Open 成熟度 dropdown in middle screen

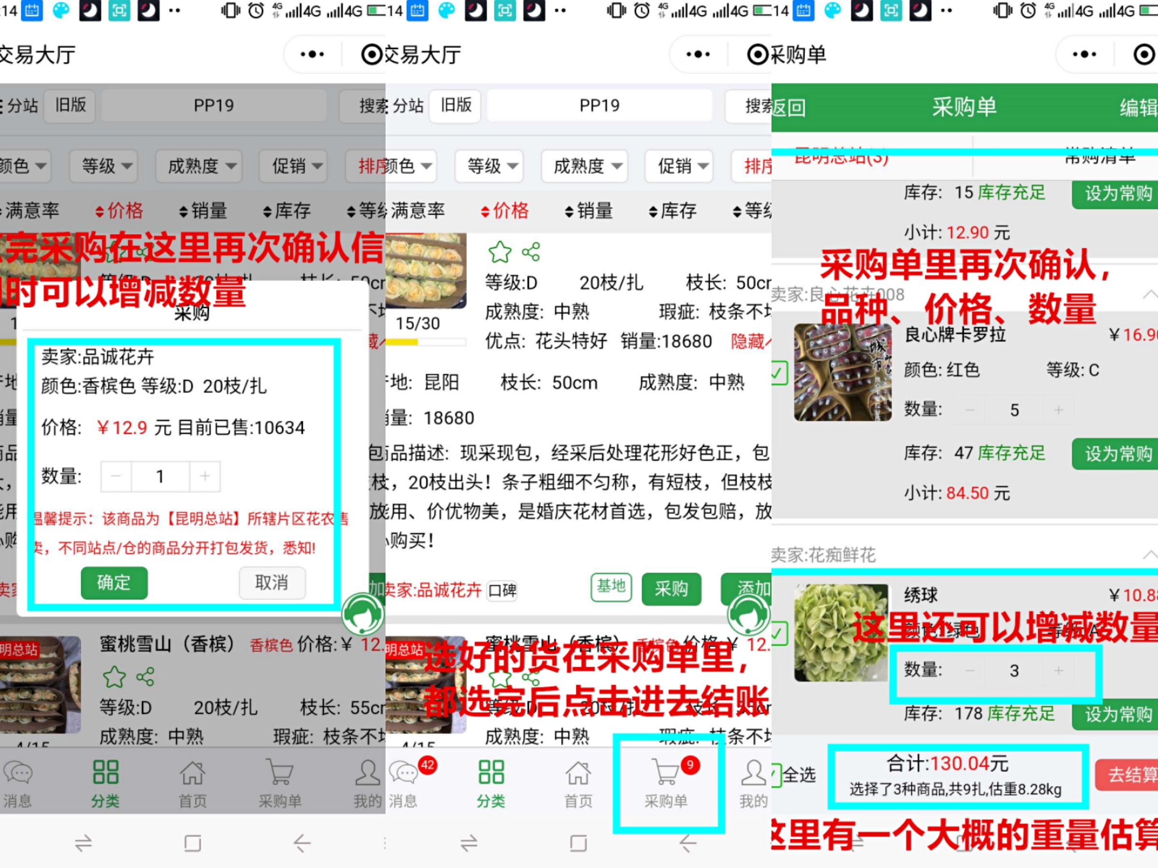(x=584, y=166)
